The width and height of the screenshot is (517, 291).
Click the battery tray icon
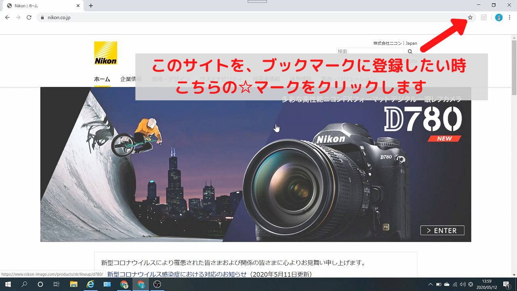tap(439, 285)
